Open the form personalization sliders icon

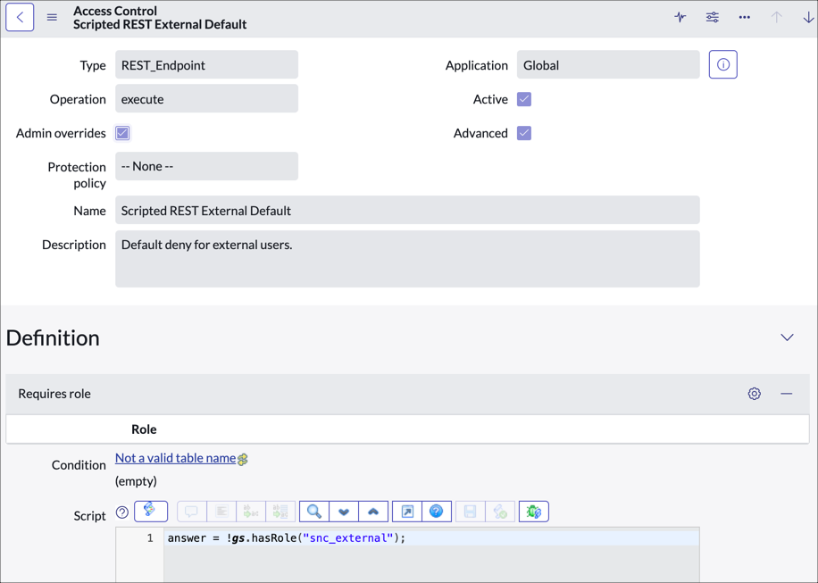712,17
